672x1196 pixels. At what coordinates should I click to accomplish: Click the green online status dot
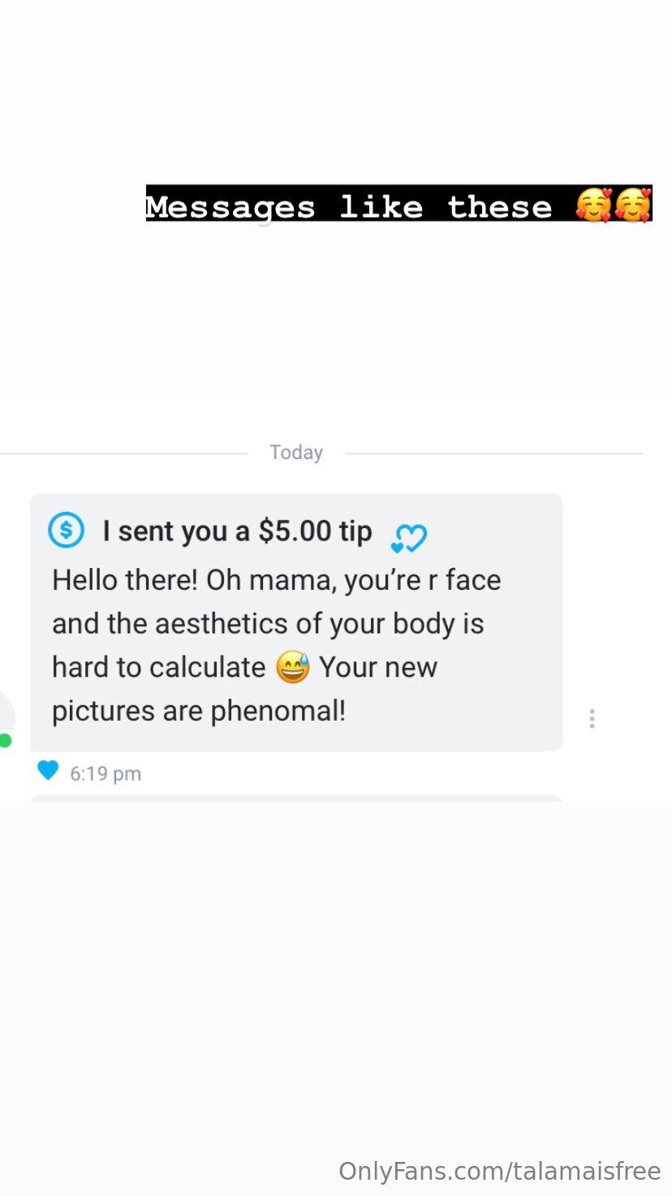click(x=5, y=740)
